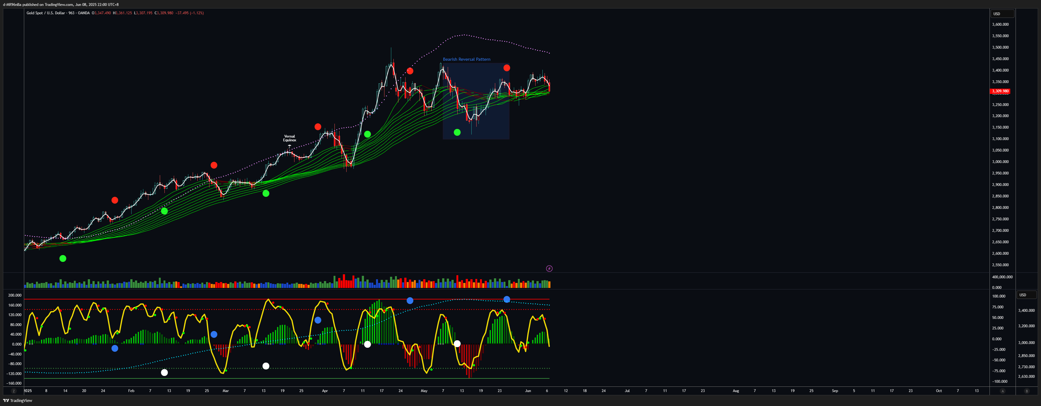Click the 3,600.000 price axis label
Viewport: 1041px width, 406px height.
coord(1000,24)
